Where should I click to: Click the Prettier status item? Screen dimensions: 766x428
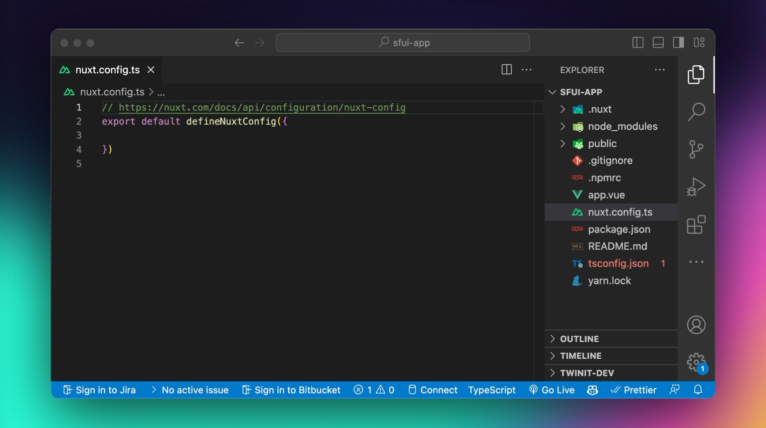point(633,390)
